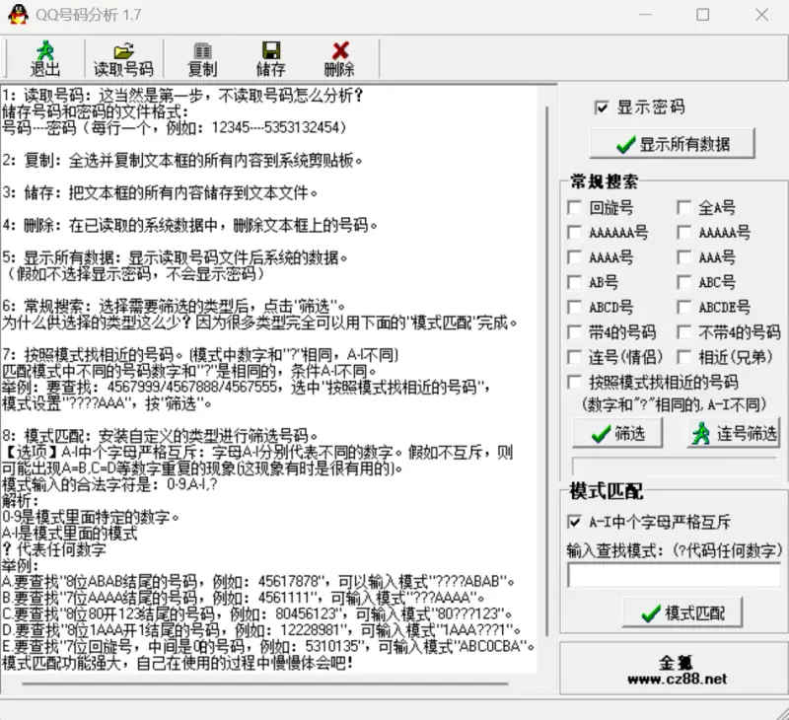Click the 显示所有数据 button
The image size is (789, 720).
[672, 144]
